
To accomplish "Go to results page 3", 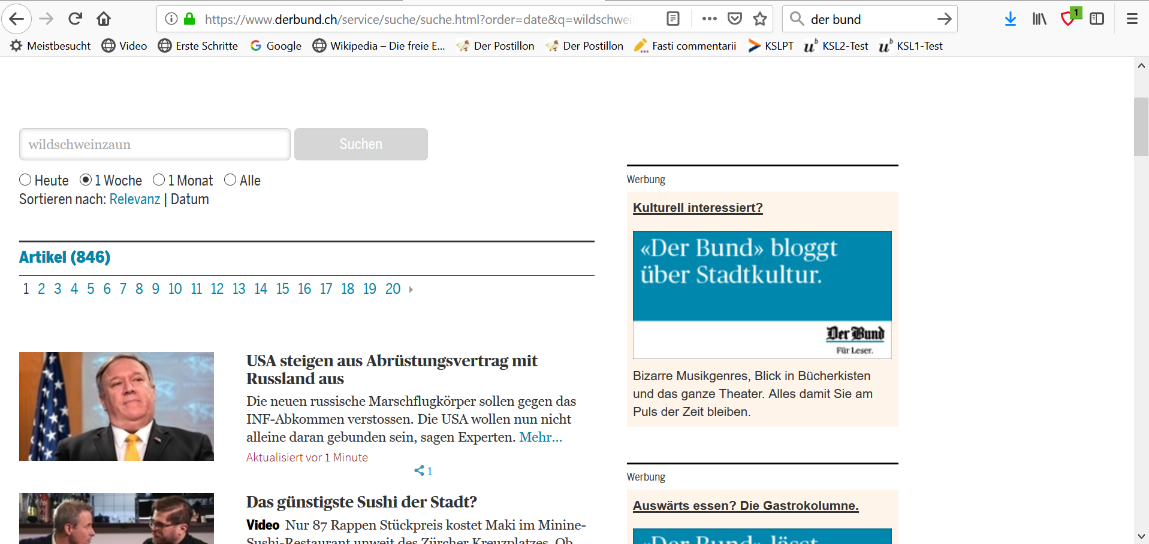I will pos(58,289).
